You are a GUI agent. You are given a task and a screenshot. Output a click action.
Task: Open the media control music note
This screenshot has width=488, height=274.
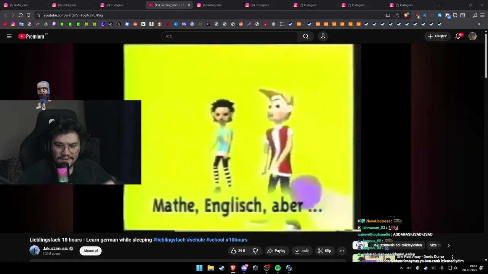[x=475, y=15]
